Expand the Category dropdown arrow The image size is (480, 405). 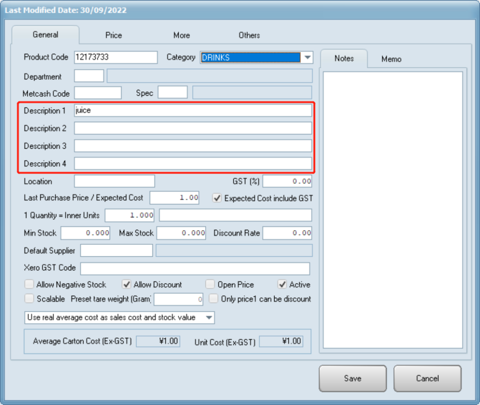click(x=307, y=57)
